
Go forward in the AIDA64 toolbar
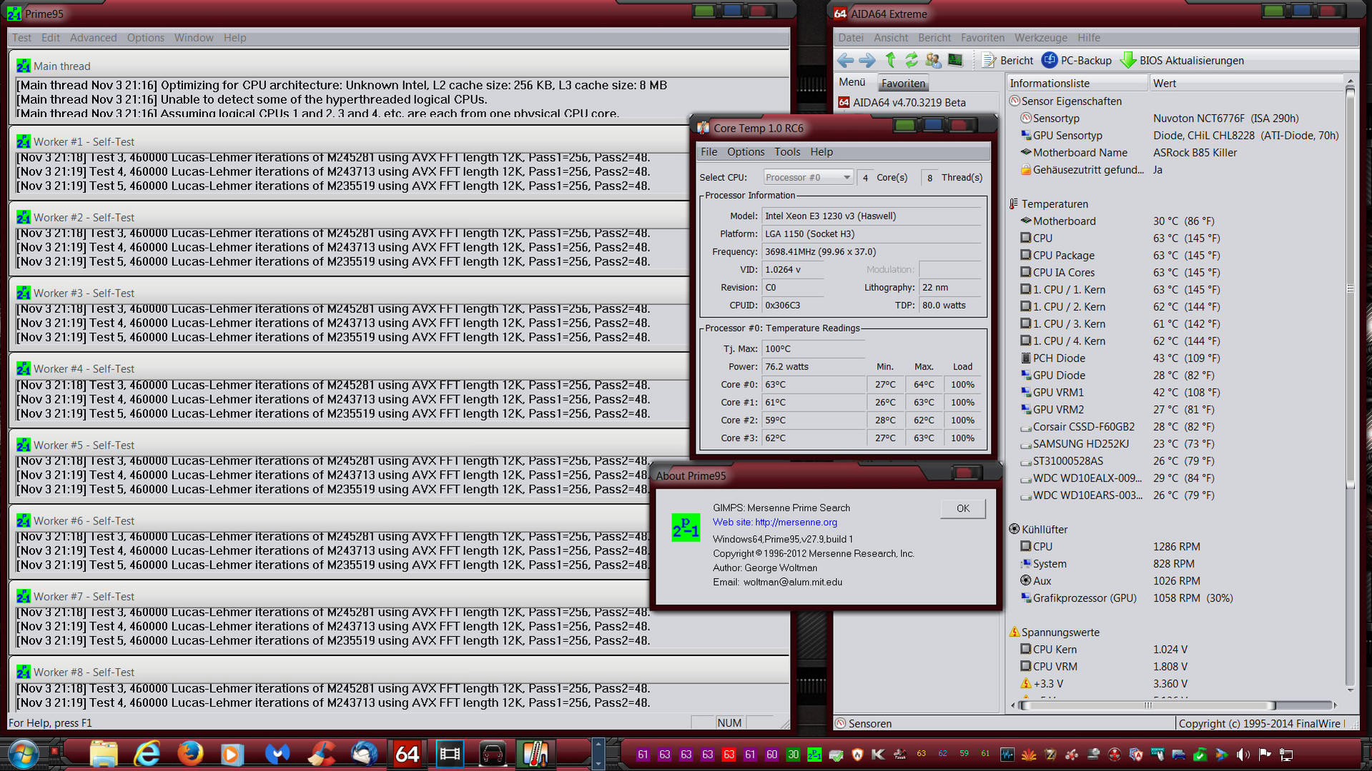click(x=867, y=61)
